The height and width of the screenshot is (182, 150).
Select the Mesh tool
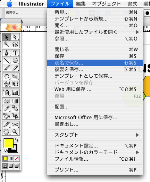(x=7, y=101)
